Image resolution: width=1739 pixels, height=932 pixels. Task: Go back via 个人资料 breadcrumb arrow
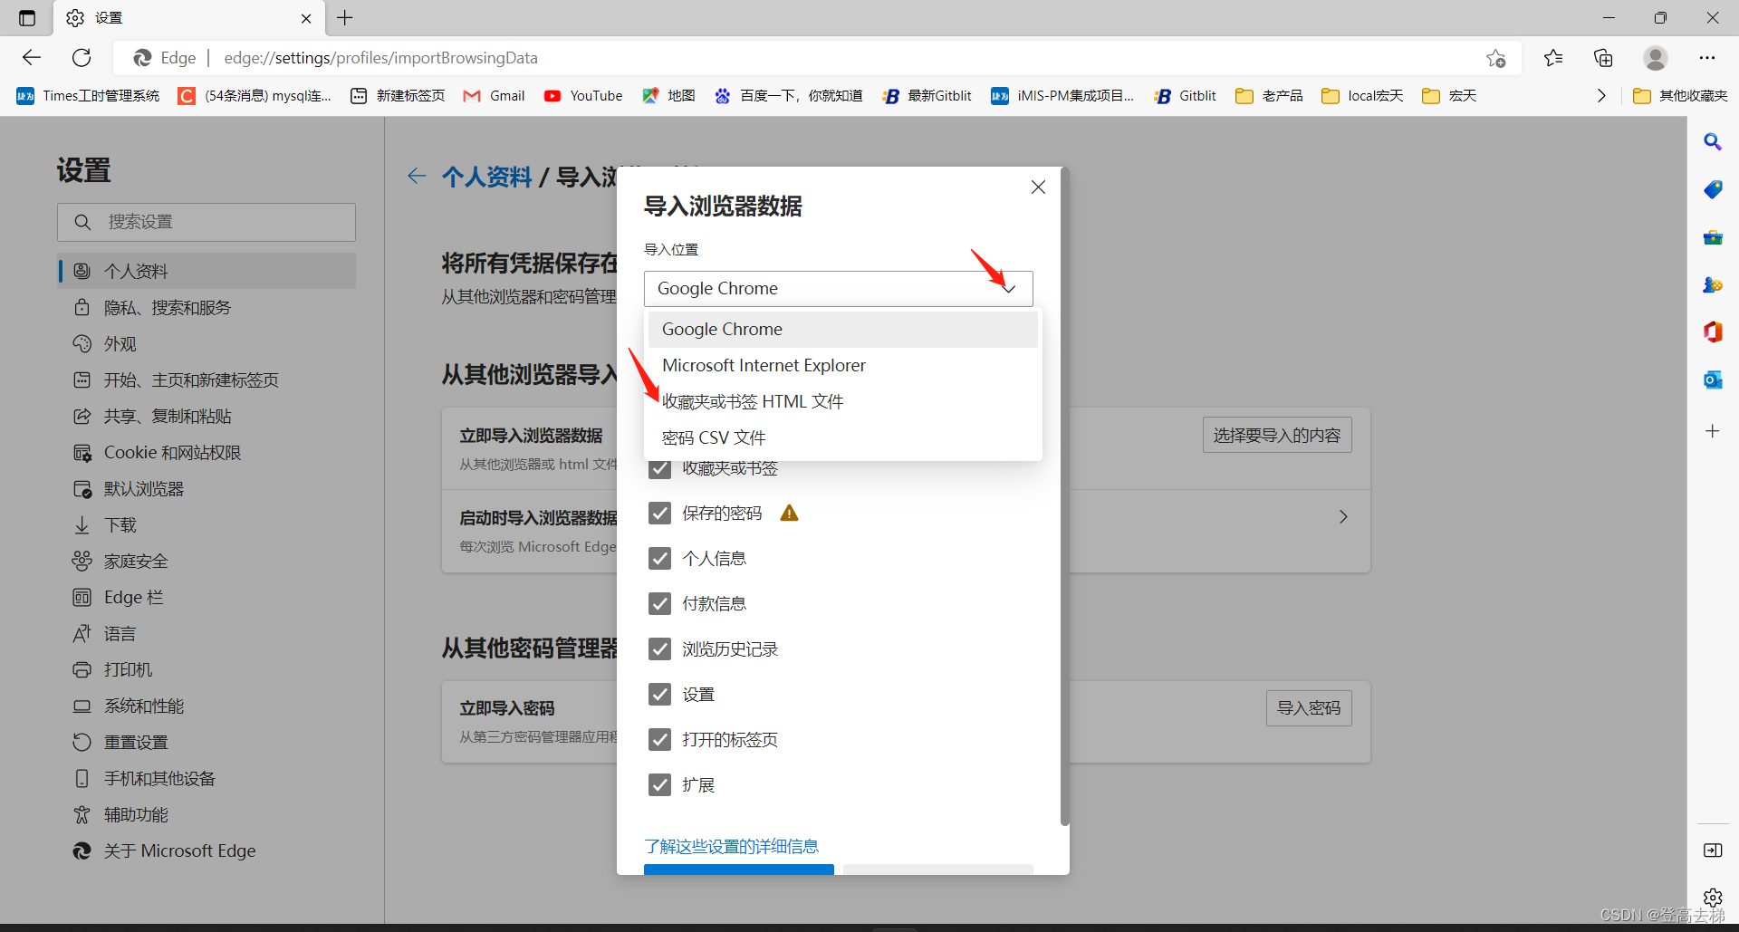[417, 177]
